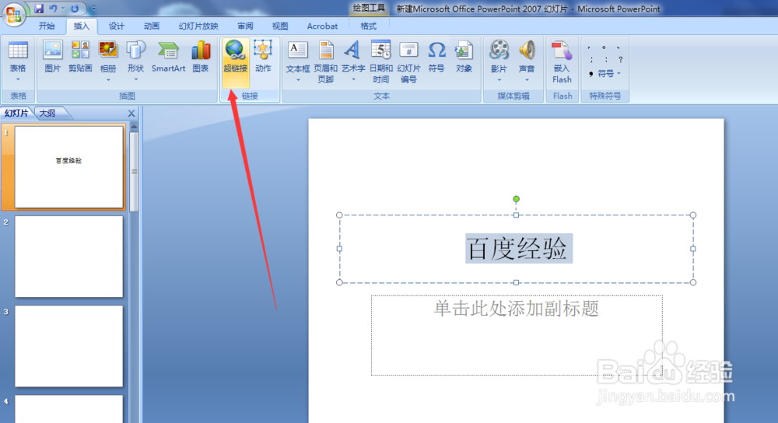This screenshot has height=423, width=778.
Task: Expand the table (表格) dropdown arrow
Action: pyautogui.click(x=18, y=79)
